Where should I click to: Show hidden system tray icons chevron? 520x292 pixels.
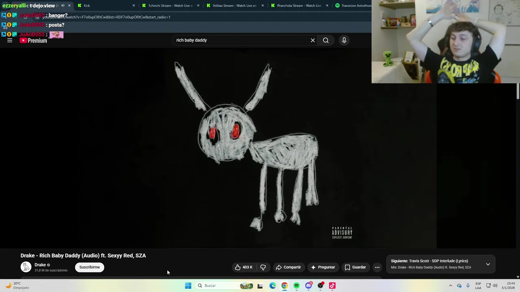(451, 286)
